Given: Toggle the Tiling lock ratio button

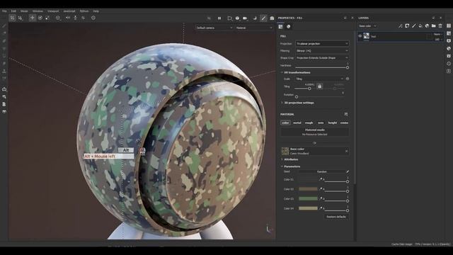Looking at the screenshot, I should [x=319, y=86].
